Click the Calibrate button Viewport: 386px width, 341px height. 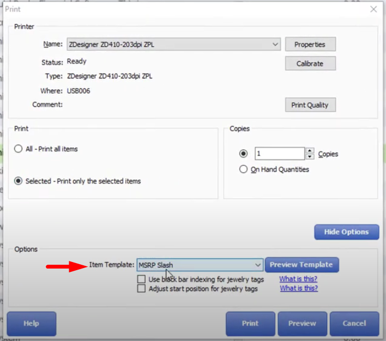(310, 64)
